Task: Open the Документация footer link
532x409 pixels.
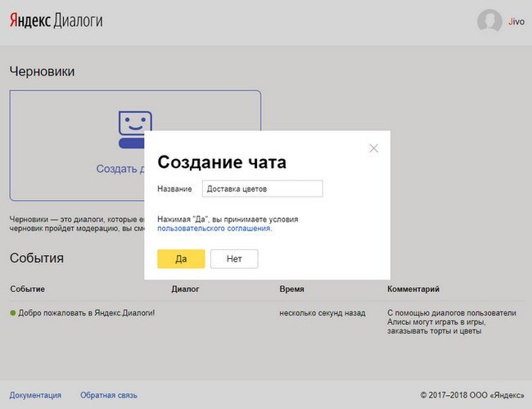Action: [x=35, y=395]
